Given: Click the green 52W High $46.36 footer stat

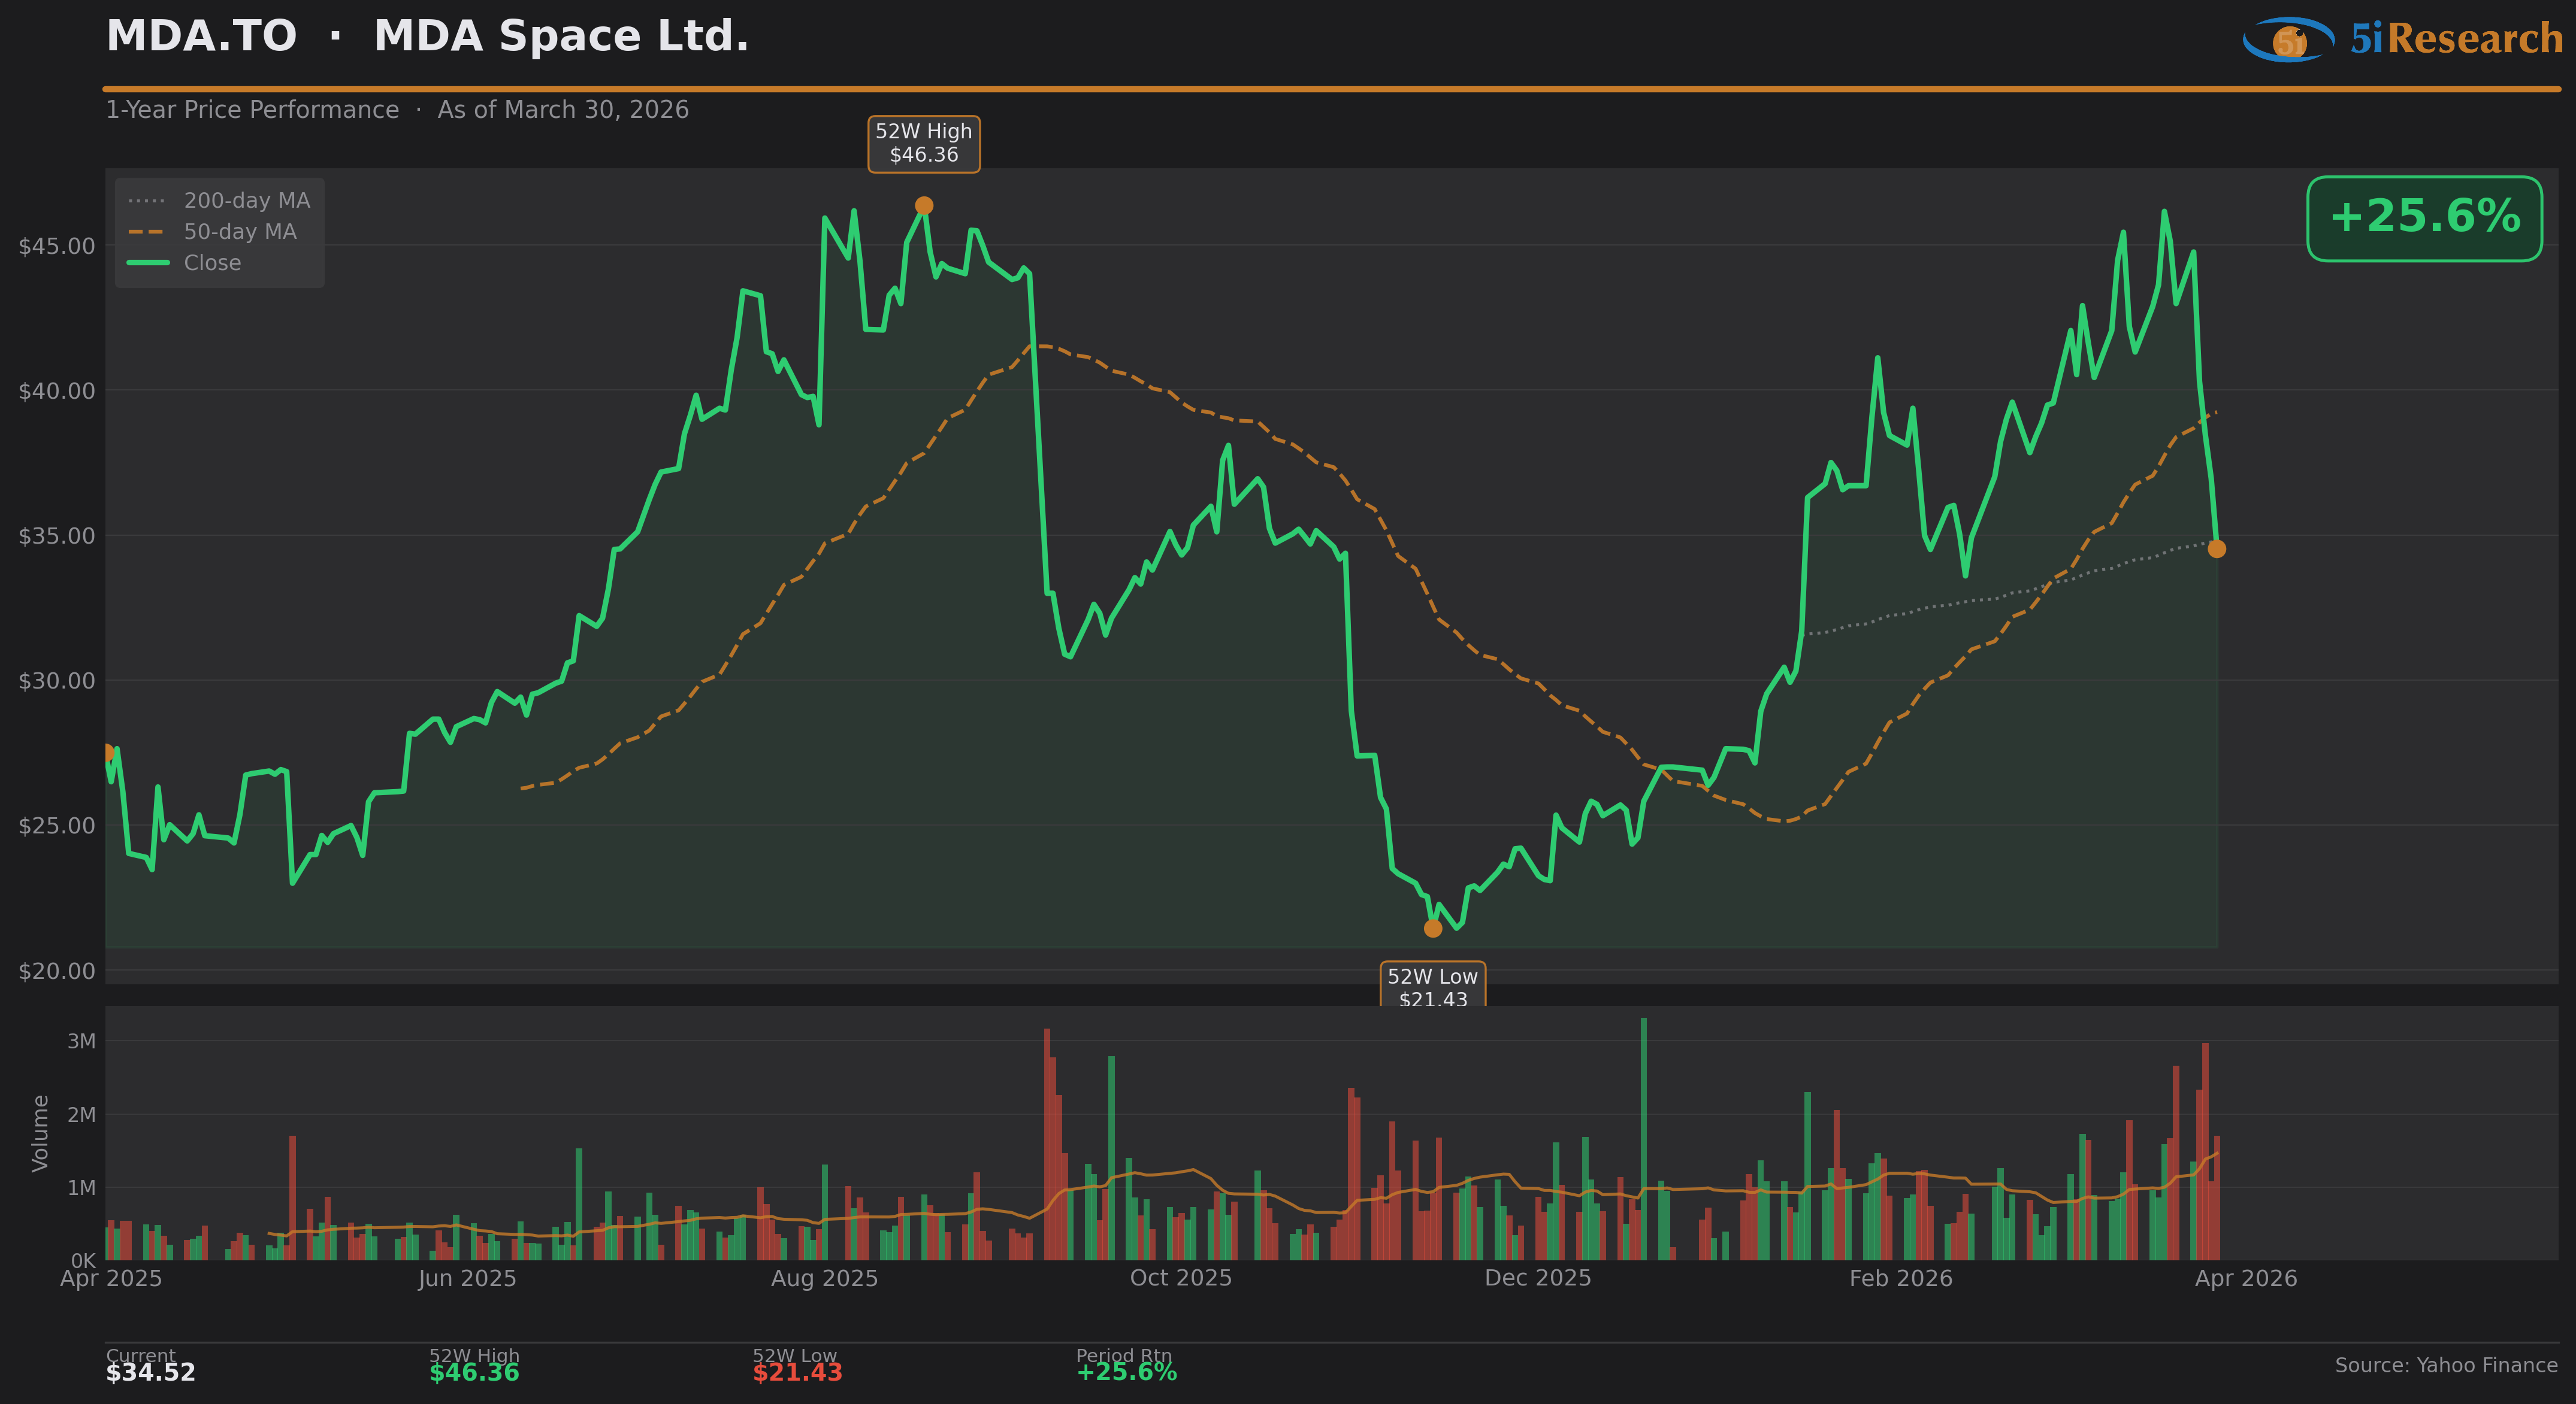Looking at the screenshot, I should (474, 1371).
